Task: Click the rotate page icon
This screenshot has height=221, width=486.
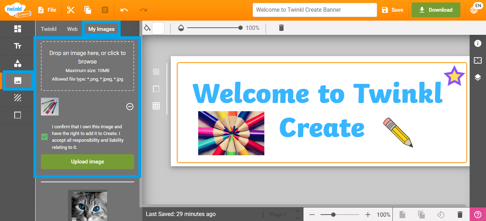Action: 440,215
